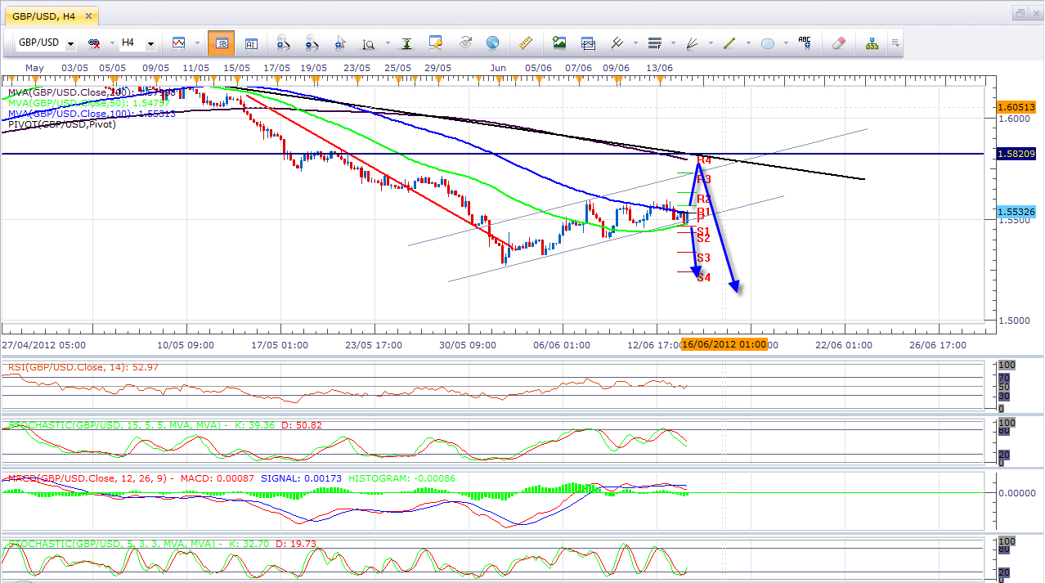Click the orange 16/06/2012 01:00 date marker
Viewport: 1045px width, 583px height.
[x=724, y=344]
